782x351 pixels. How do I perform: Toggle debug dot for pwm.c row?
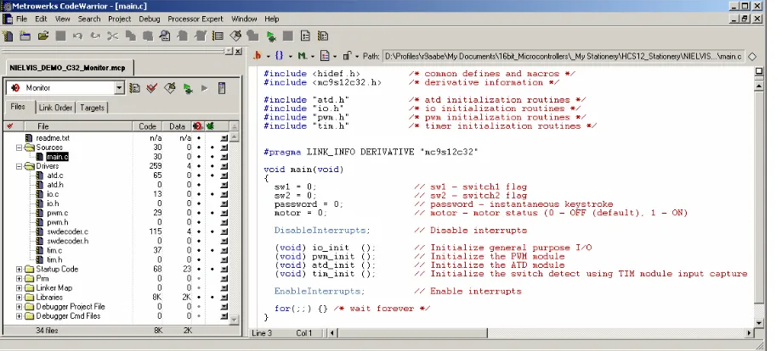pos(212,213)
